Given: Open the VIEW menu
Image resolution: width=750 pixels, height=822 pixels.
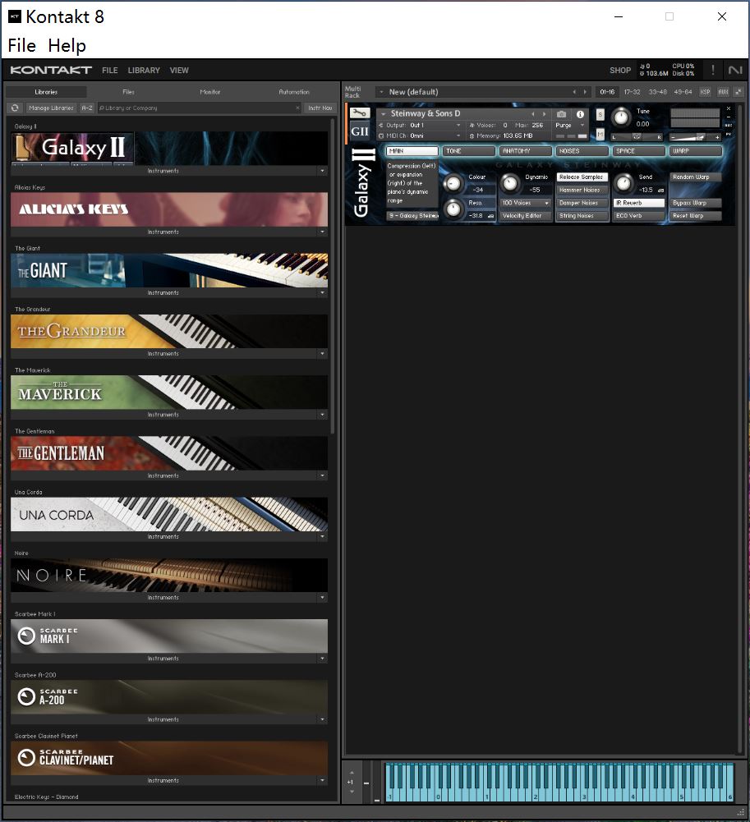Looking at the screenshot, I should point(179,71).
